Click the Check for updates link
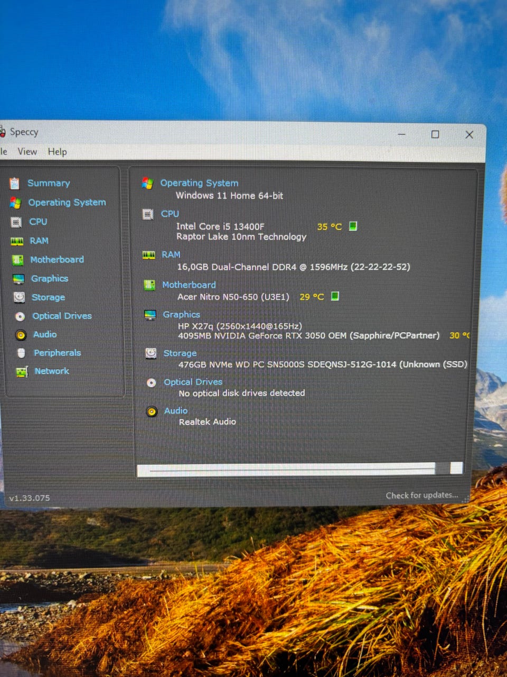This screenshot has height=677, width=507. (422, 496)
